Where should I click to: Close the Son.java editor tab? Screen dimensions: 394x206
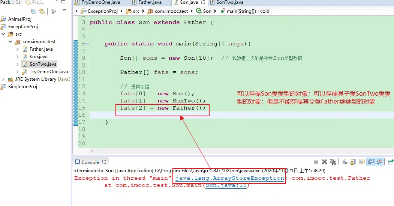(x=203, y=2)
